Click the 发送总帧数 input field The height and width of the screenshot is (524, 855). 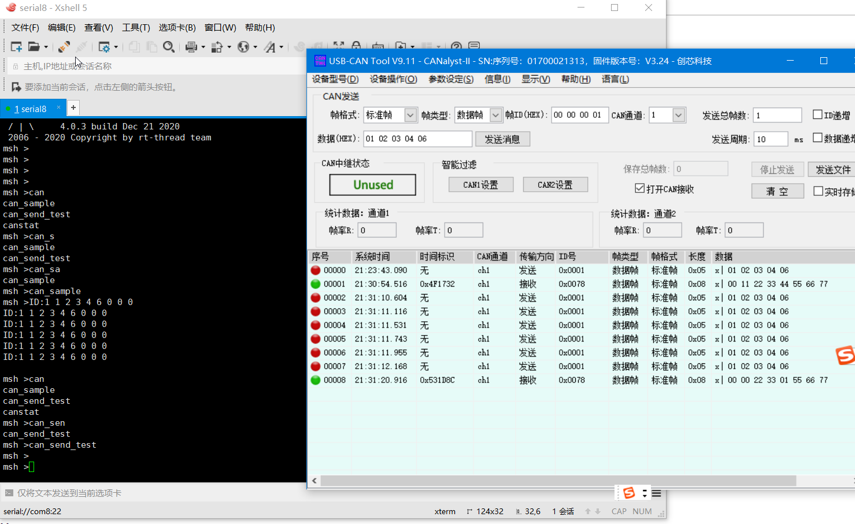pos(778,115)
